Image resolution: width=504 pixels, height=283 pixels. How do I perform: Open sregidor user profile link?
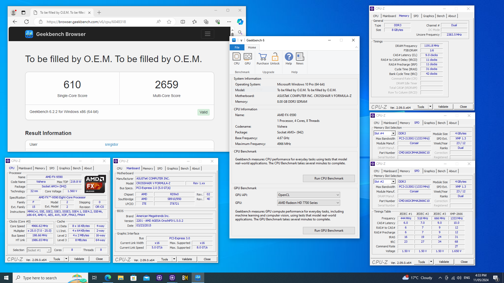tap(112, 144)
